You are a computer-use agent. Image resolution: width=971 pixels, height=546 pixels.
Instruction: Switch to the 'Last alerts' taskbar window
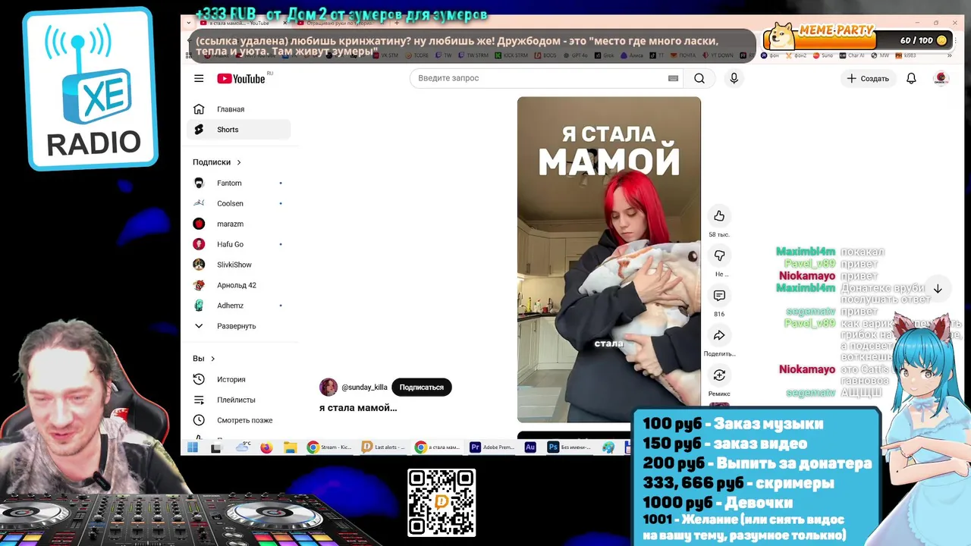tap(383, 447)
